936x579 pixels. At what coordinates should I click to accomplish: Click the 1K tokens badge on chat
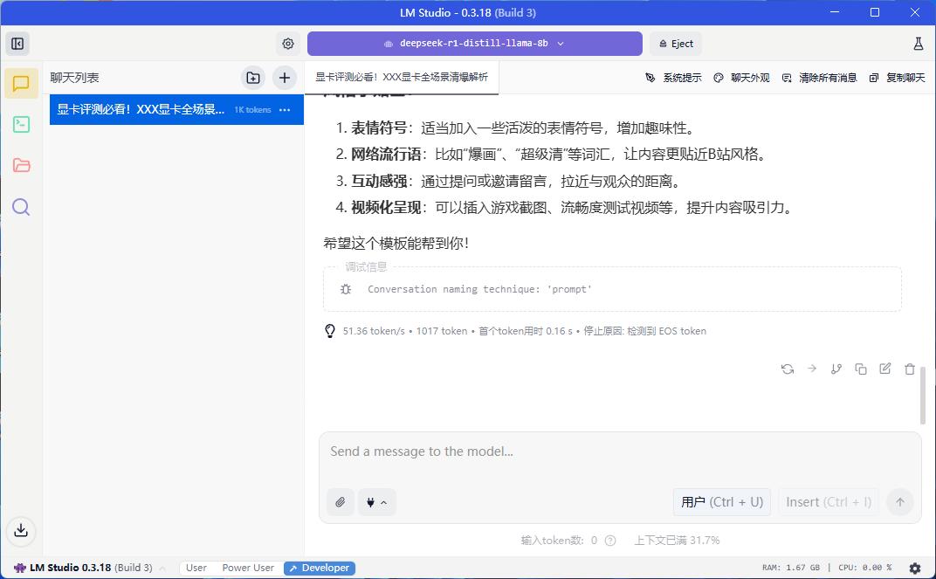pyautogui.click(x=252, y=110)
